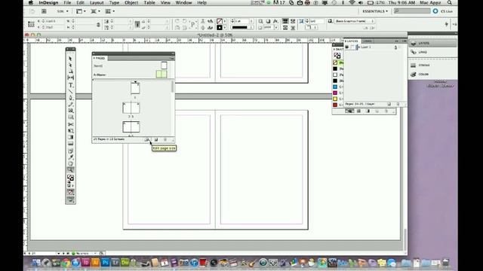Switch to the Links tab in floating panel
The width and height of the screenshot is (483, 271).
367,41
